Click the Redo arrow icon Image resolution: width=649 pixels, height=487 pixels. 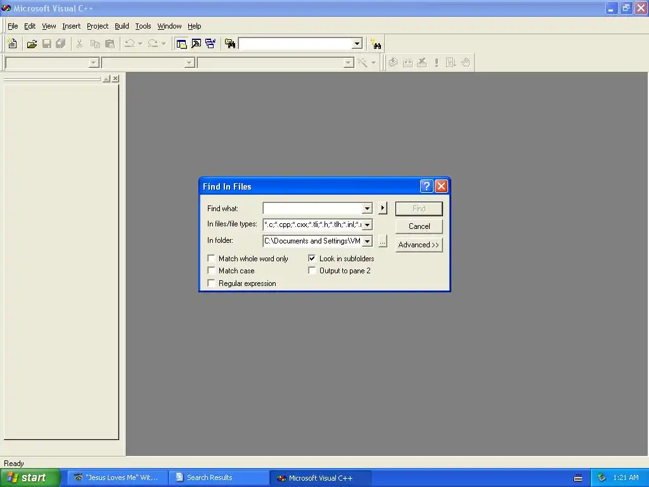click(x=153, y=44)
